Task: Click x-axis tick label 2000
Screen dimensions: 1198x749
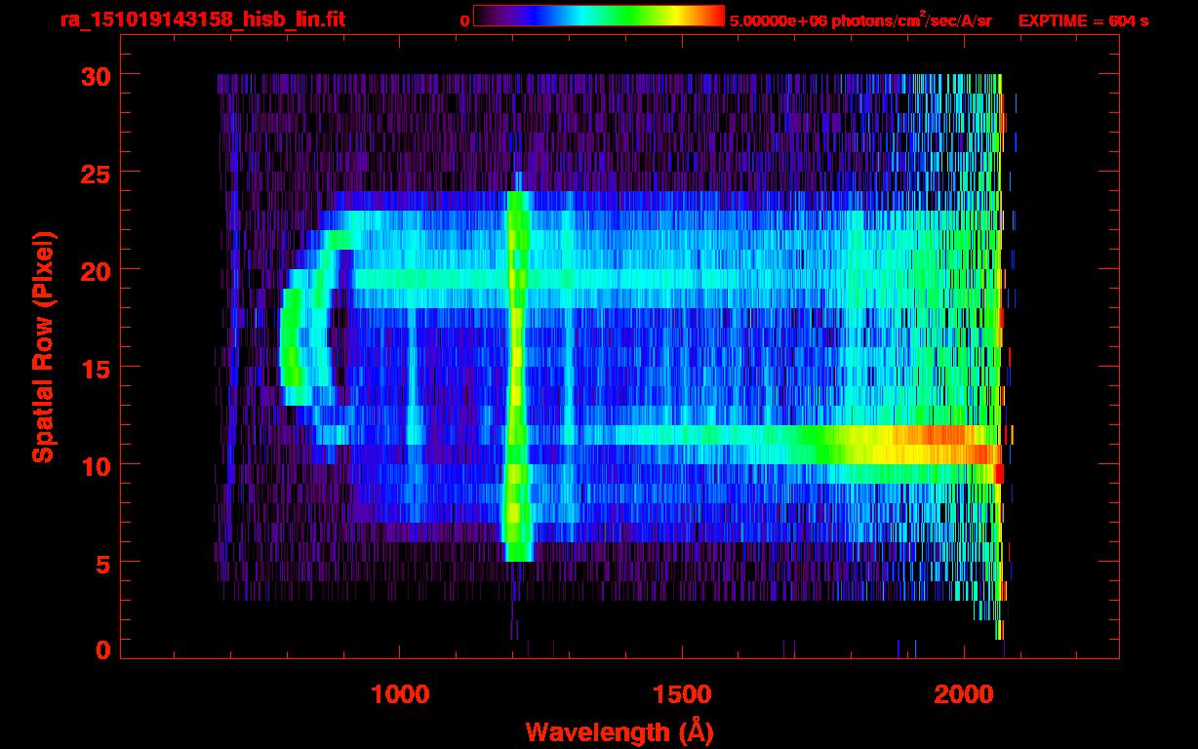Action: [x=963, y=695]
